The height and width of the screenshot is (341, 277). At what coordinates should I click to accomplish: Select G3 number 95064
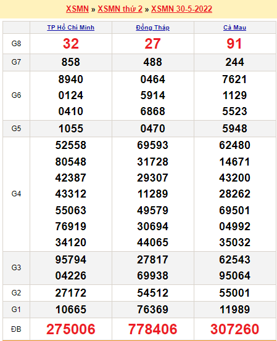coord(234,276)
